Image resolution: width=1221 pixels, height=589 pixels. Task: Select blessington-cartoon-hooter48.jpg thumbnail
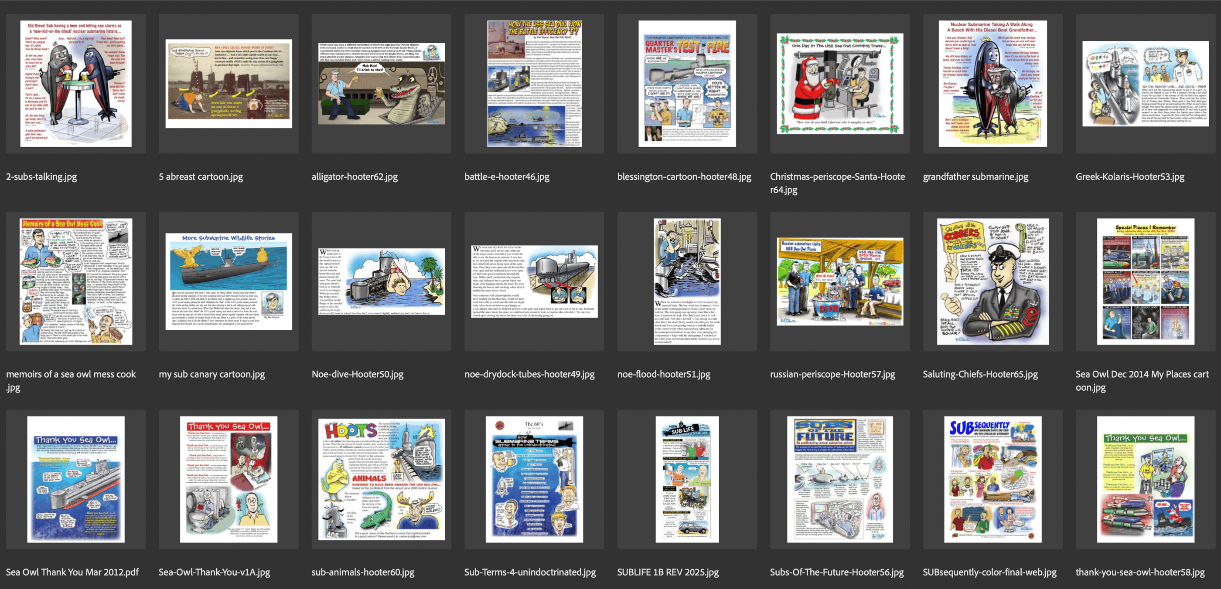[x=687, y=83]
